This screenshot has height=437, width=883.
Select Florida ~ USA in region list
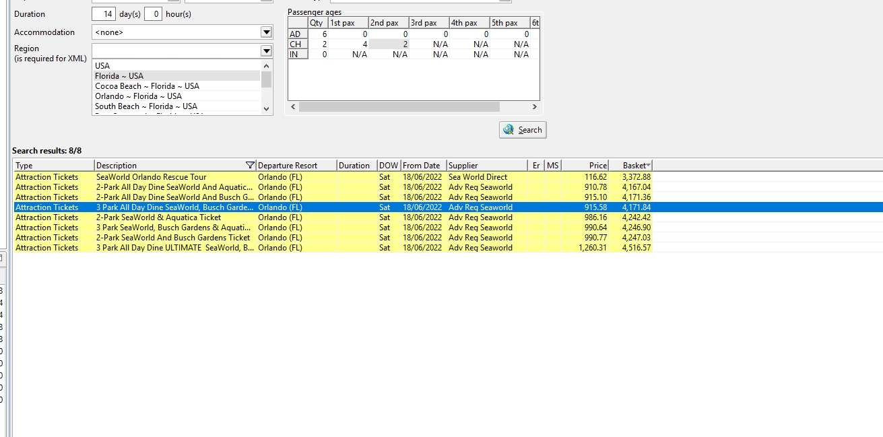176,76
